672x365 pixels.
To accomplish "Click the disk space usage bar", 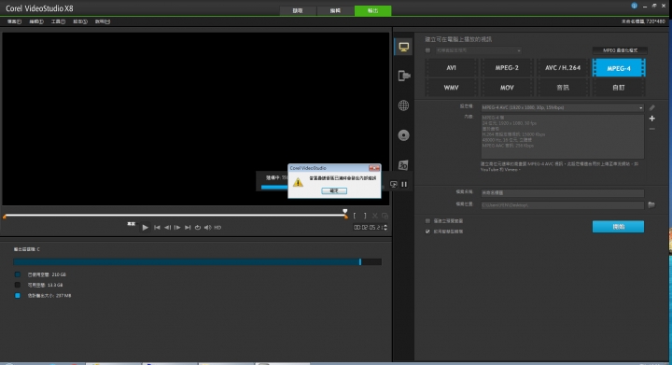I will (x=197, y=261).
